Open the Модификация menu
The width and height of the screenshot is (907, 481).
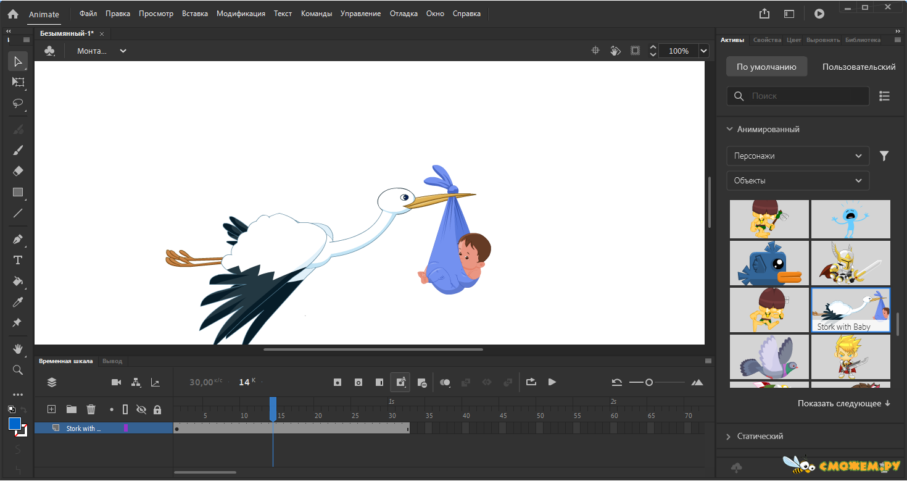coord(241,14)
